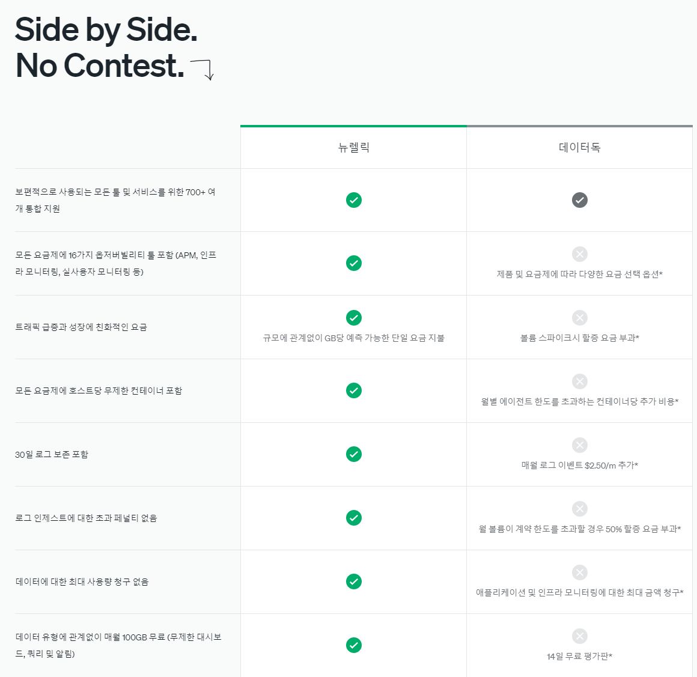Click green check for 30일 로그 보존 row
The image size is (697, 677).
tap(354, 454)
